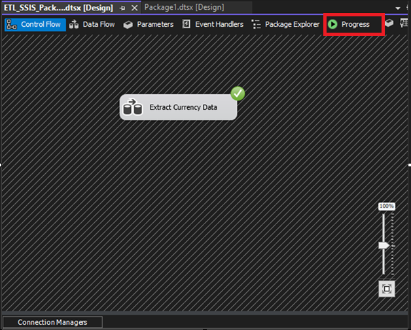
Task: Click the Package Explorer tree icon
Action: pos(256,24)
